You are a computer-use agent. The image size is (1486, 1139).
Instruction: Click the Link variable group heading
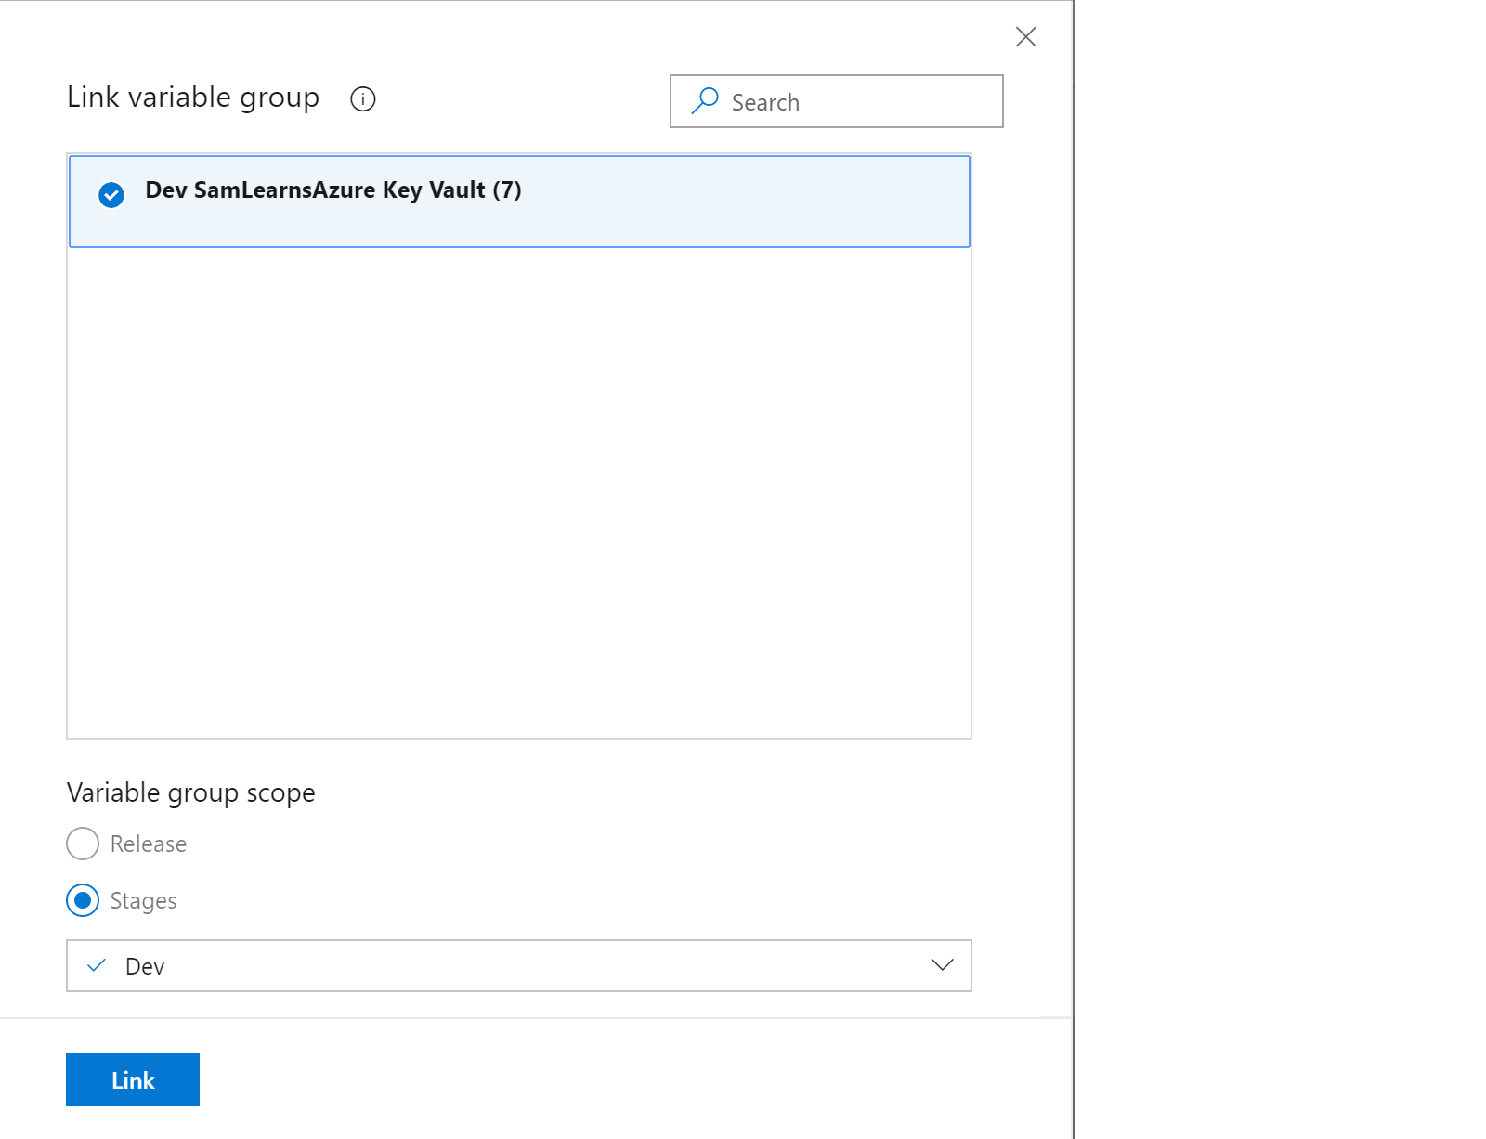193,98
